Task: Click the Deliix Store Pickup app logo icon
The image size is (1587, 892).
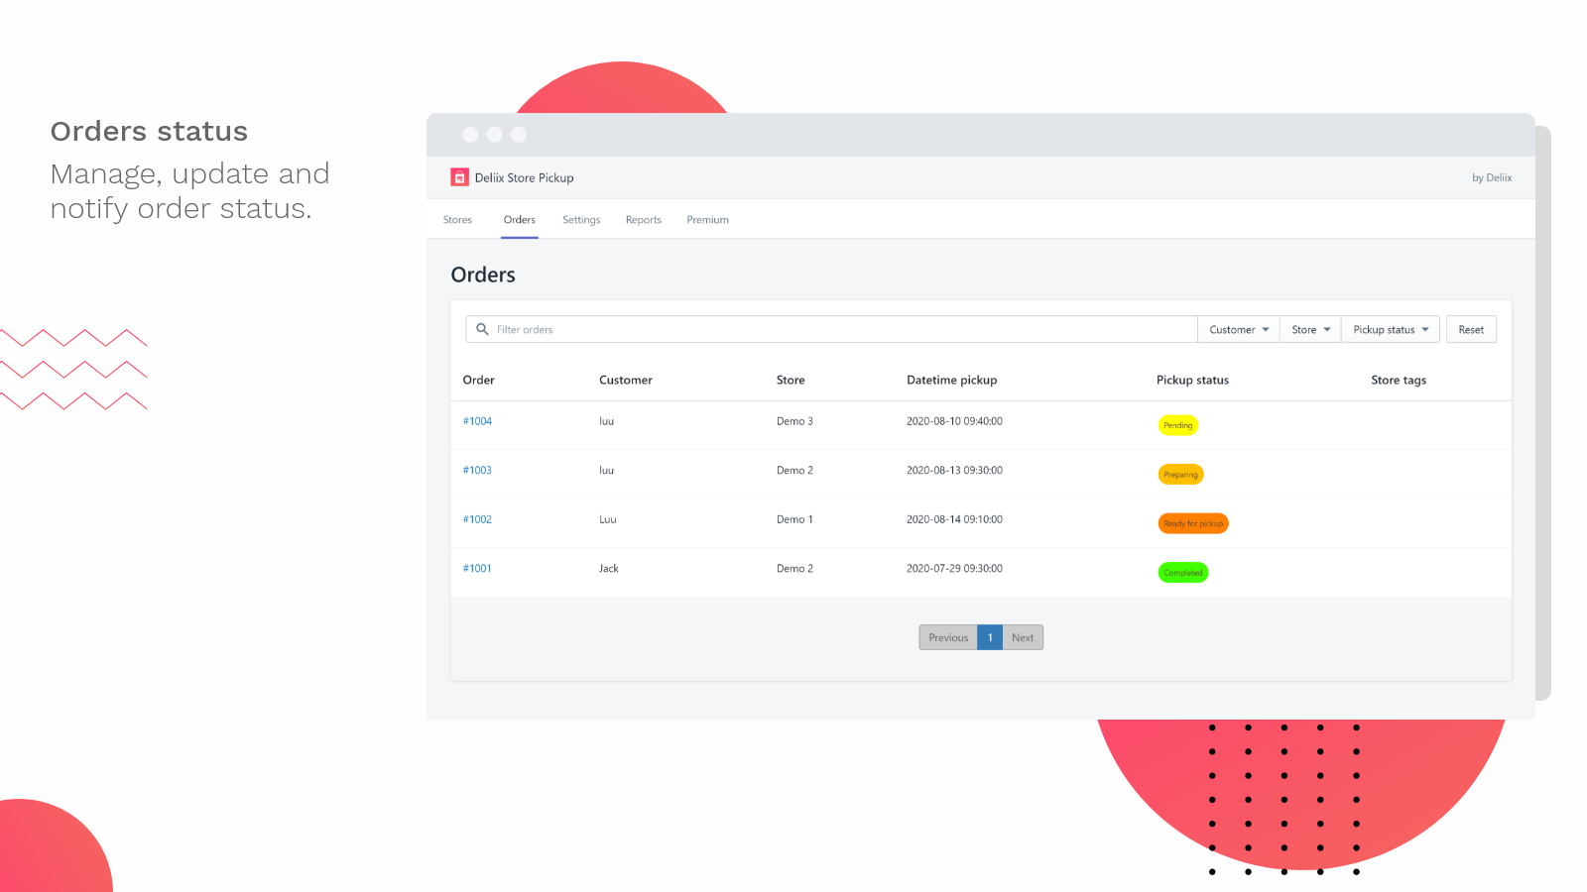Action: (459, 177)
